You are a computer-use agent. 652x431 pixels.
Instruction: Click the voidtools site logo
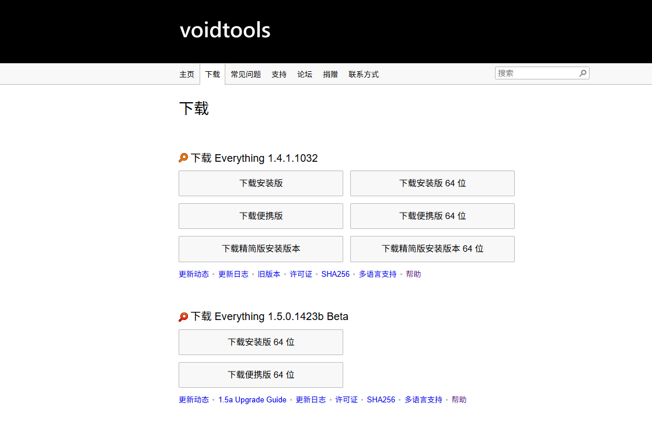point(225,30)
